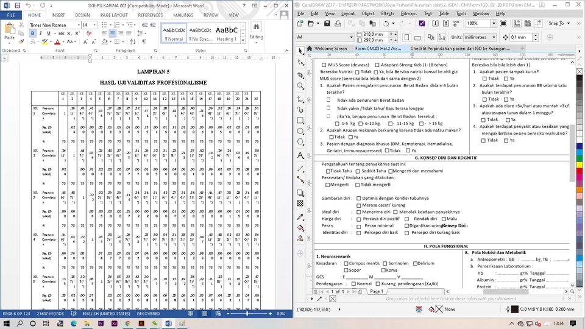Toggle Show/Hide paragraph marks in Word

pyautogui.click(x=144, y=41)
